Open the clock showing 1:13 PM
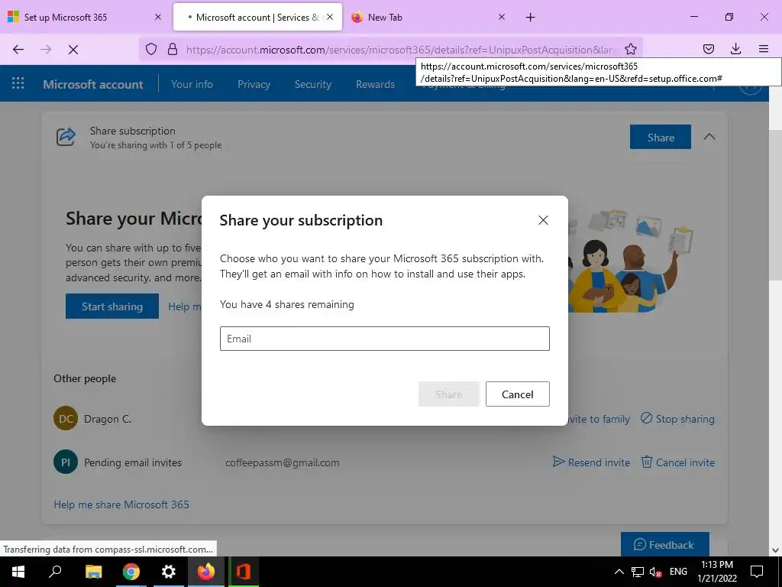The width and height of the screenshot is (782, 587). pos(716,572)
